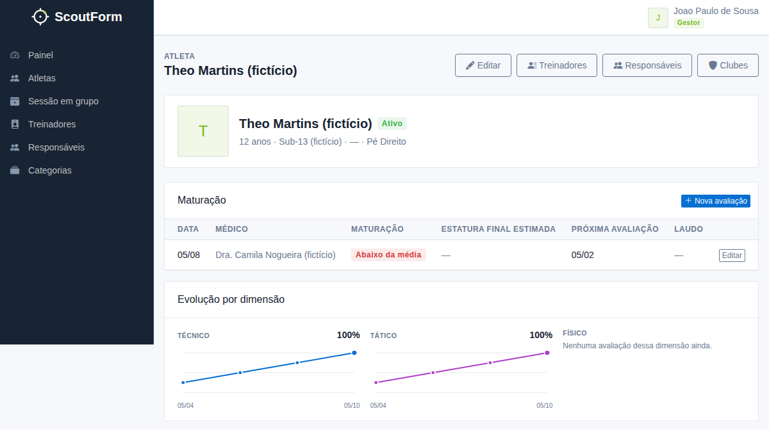
Task: Click the last data point on Técnico chart
Action: pyautogui.click(x=354, y=353)
